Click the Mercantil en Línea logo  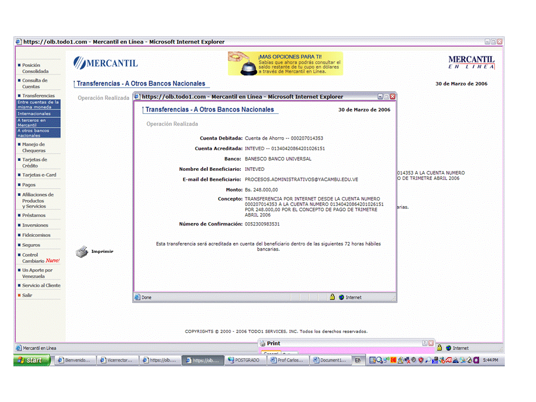point(471,62)
